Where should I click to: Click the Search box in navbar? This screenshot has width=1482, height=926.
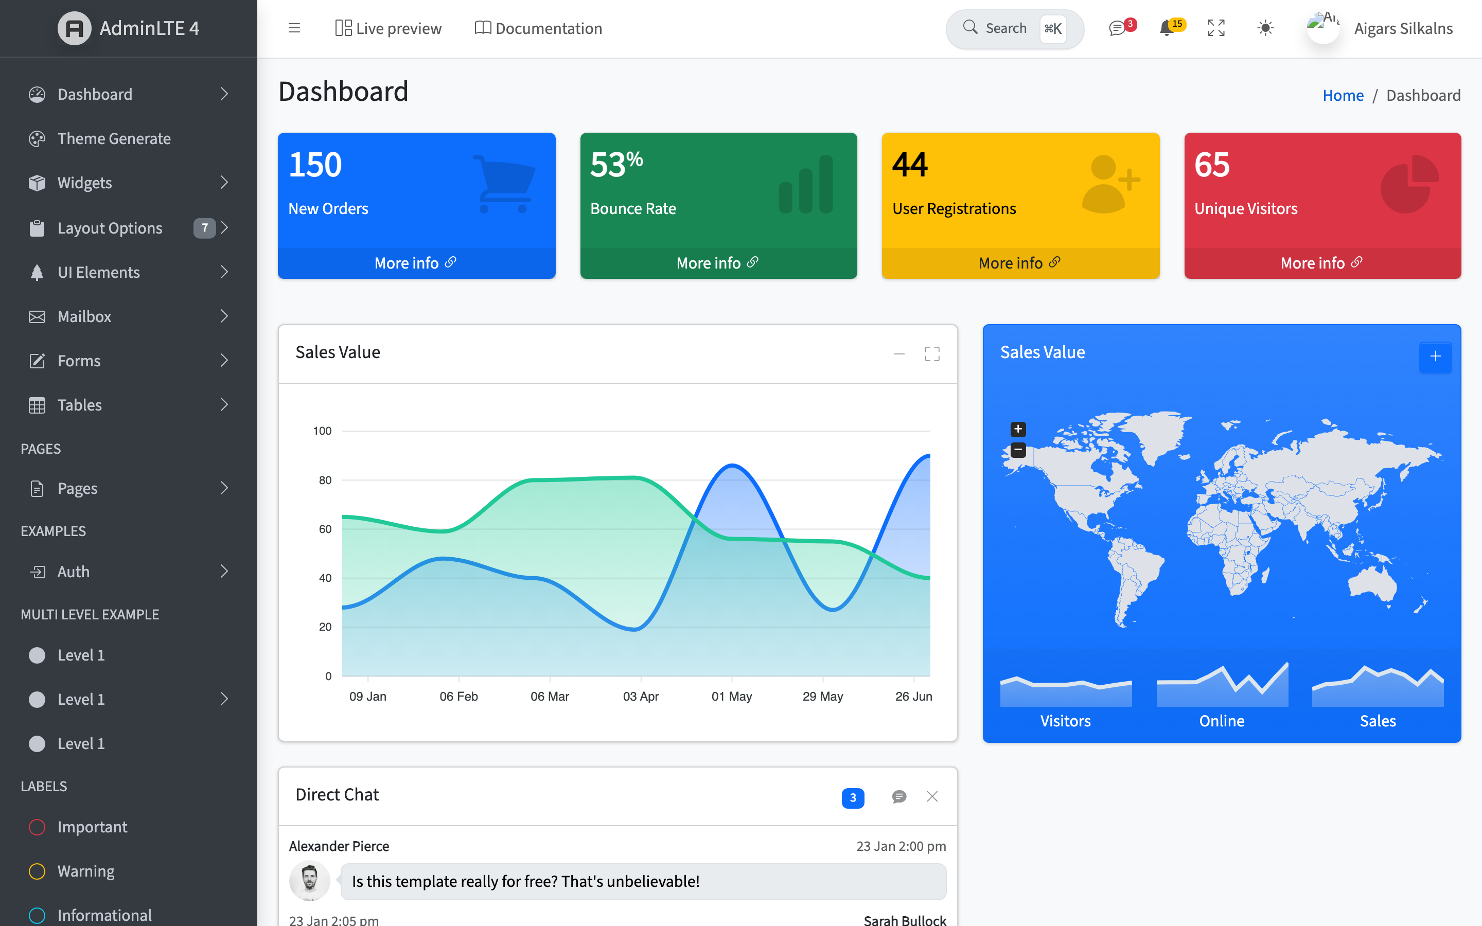pos(1014,28)
